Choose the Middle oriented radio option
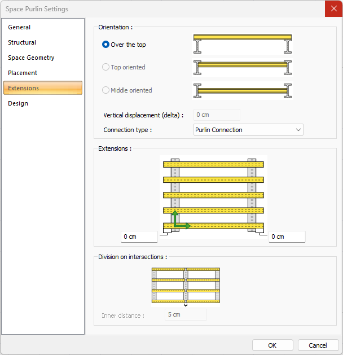Image resolution: width=343 pixels, height=355 pixels. click(x=105, y=90)
